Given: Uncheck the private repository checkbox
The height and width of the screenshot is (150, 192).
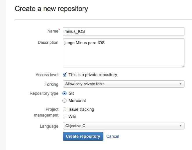Looking at the screenshot, I should (x=65, y=75).
